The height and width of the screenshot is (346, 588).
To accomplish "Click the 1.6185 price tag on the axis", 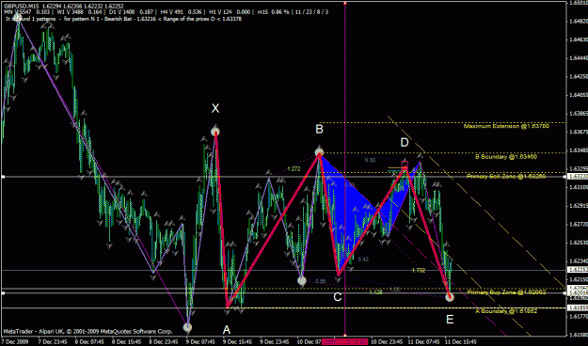I will pos(577,308).
